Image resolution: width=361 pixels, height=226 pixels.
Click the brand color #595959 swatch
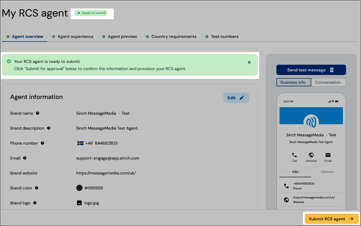79,188
